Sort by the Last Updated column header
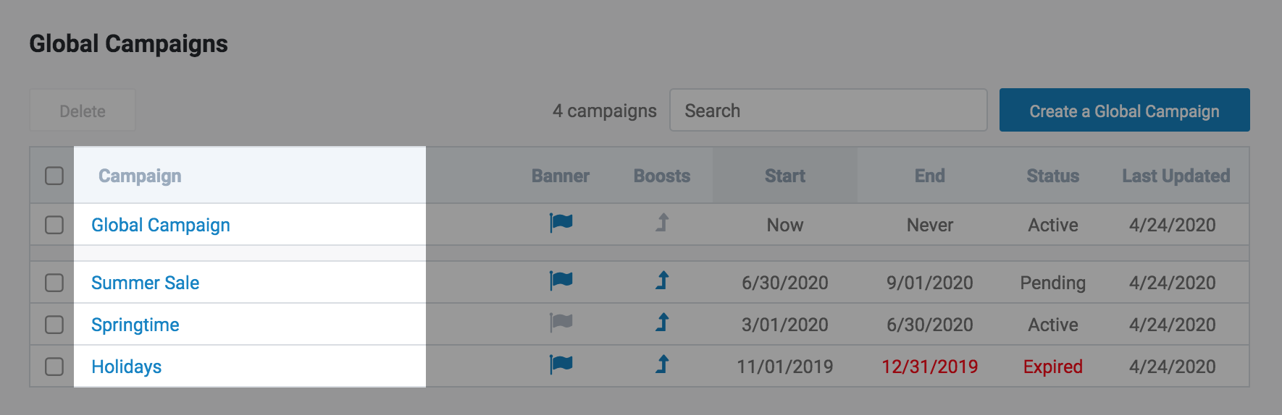 1176,176
